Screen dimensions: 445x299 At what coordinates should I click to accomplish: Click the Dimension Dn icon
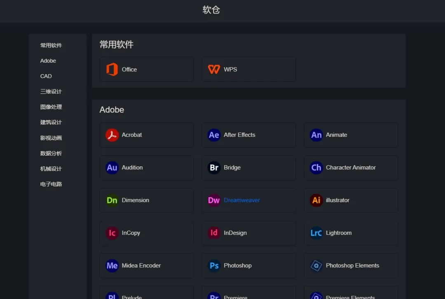[112, 200]
